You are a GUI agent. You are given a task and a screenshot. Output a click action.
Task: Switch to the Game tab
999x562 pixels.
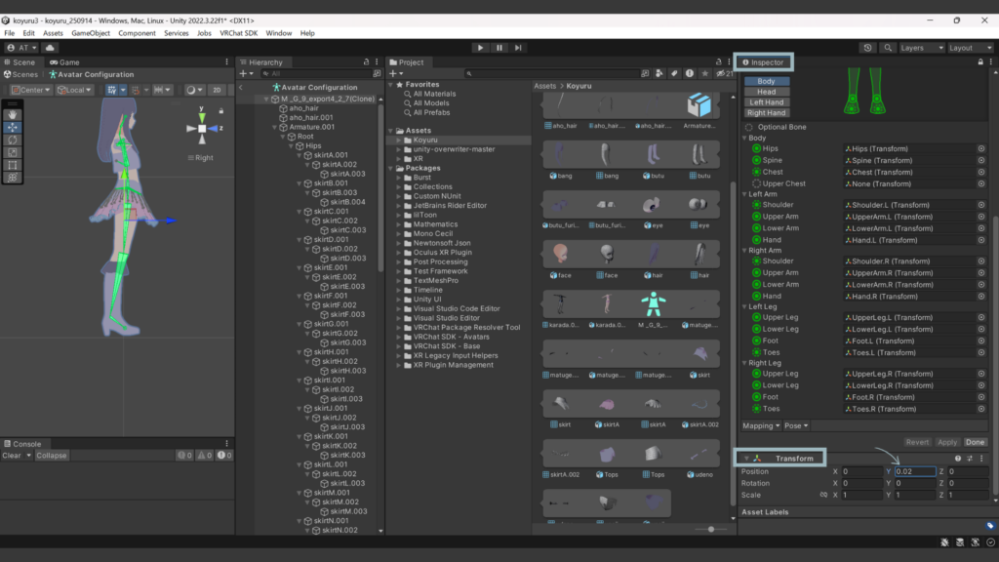[x=65, y=61]
